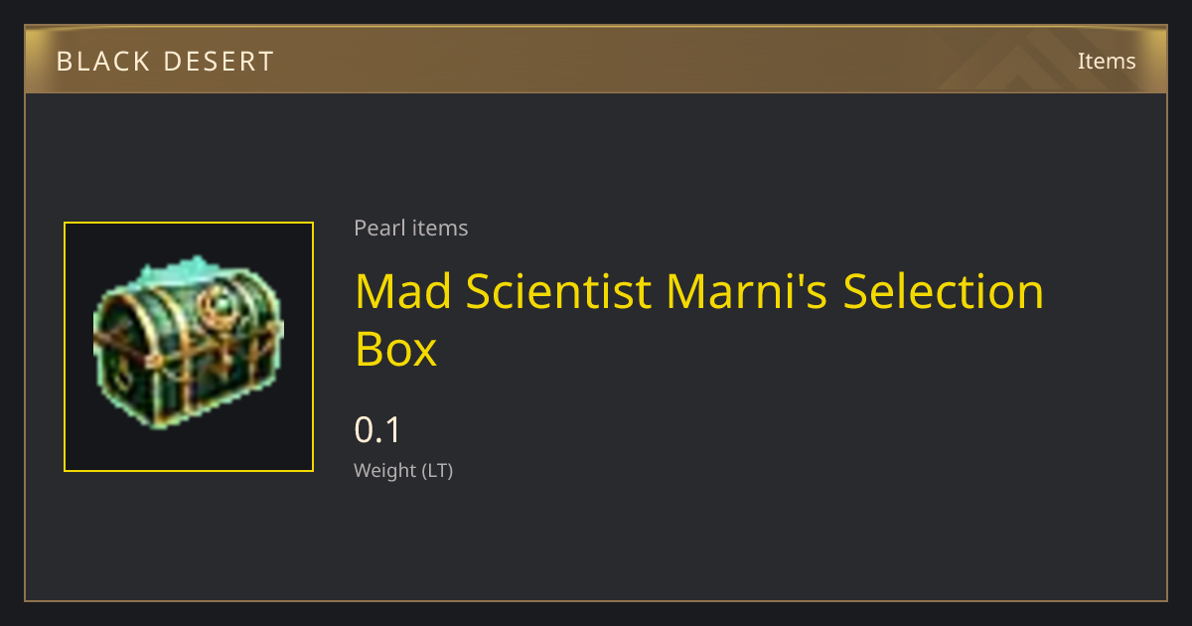The width and height of the screenshot is (1192, 626).
Task: Open the Pearl items category
Action: [x=411, y=228]
